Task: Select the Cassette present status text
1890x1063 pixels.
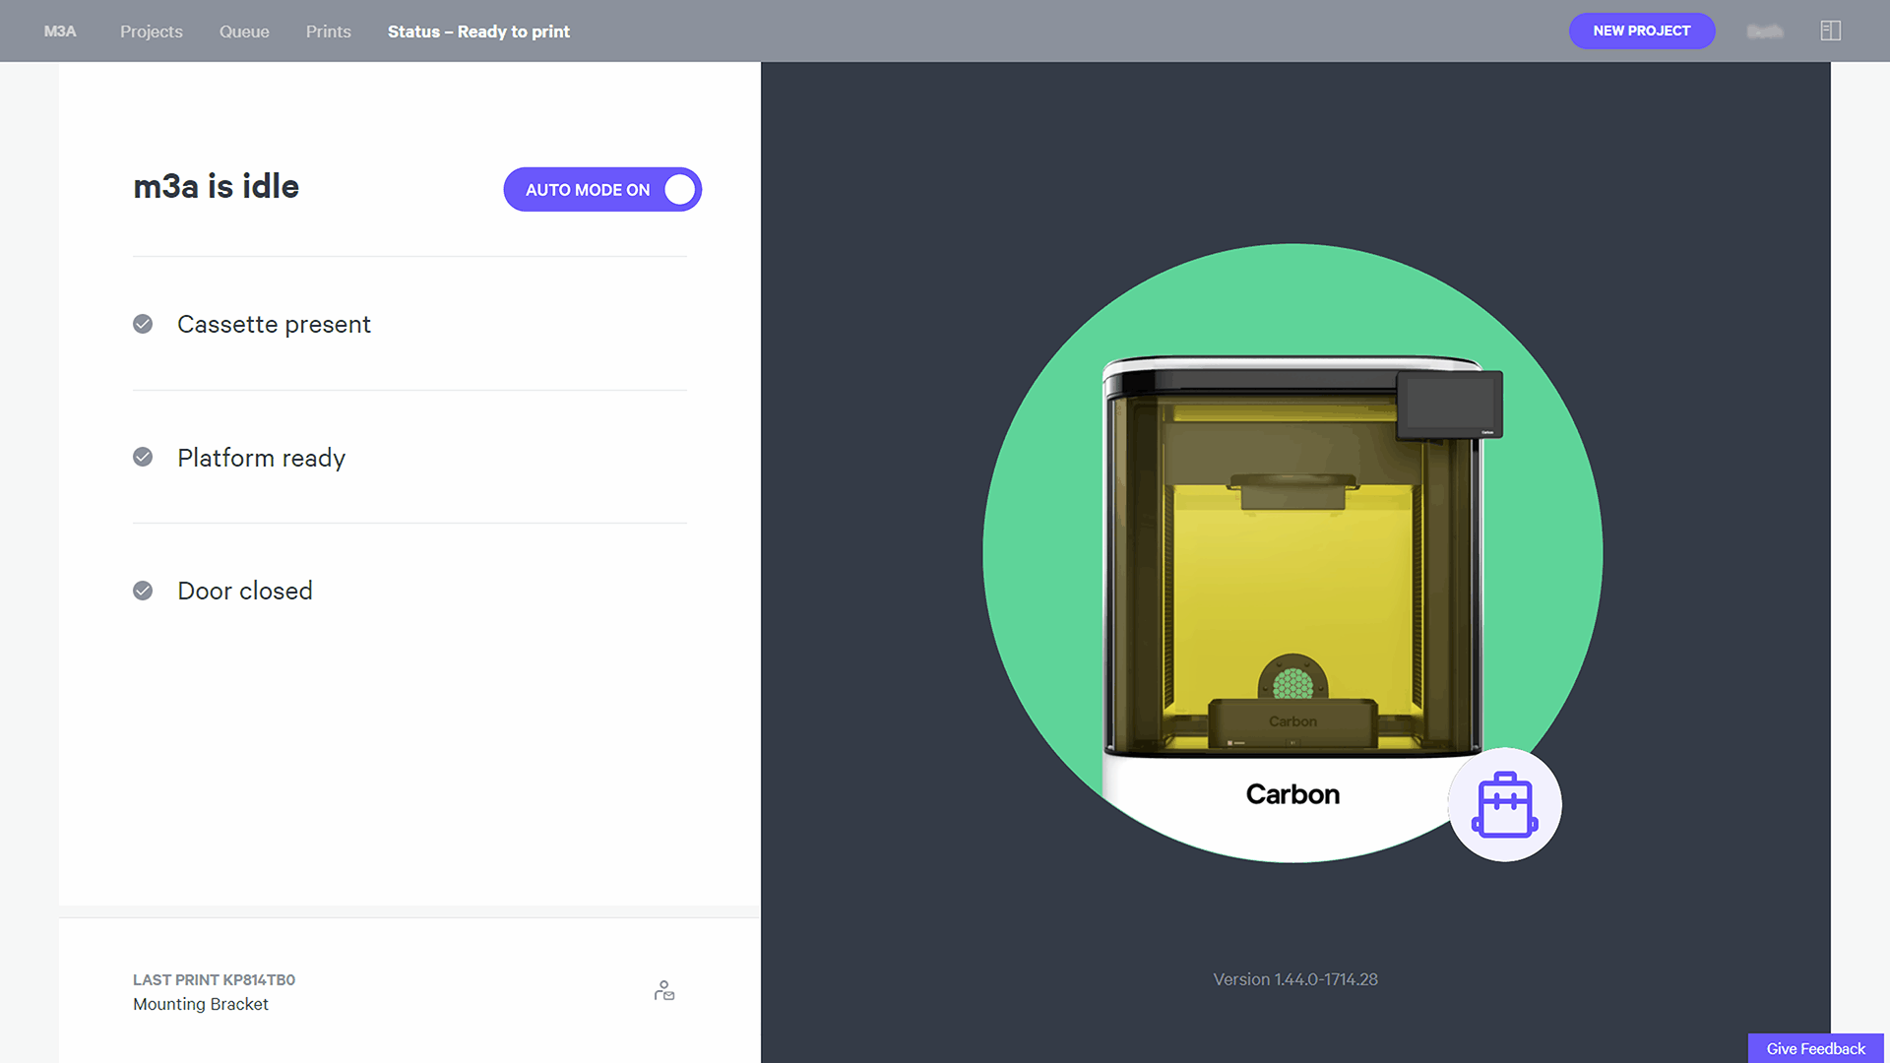Action: pos(274,324)
